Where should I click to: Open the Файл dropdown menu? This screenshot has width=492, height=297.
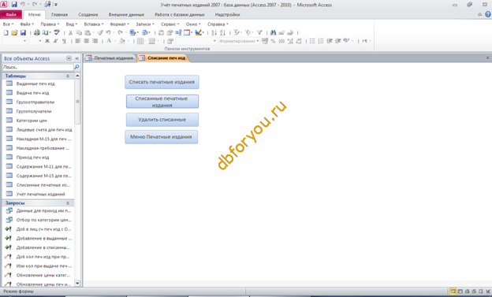click(x=27, y=24)
